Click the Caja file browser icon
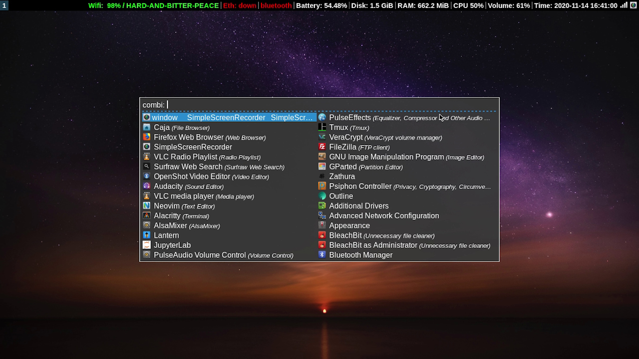This screenshot has width=639, height=359. [x=146, y=127]
